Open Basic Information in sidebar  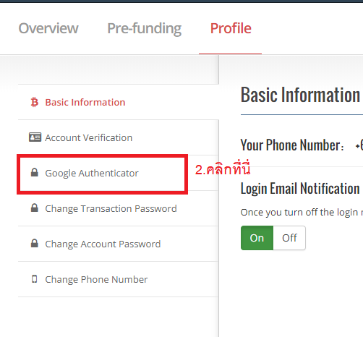pos(118,102)
